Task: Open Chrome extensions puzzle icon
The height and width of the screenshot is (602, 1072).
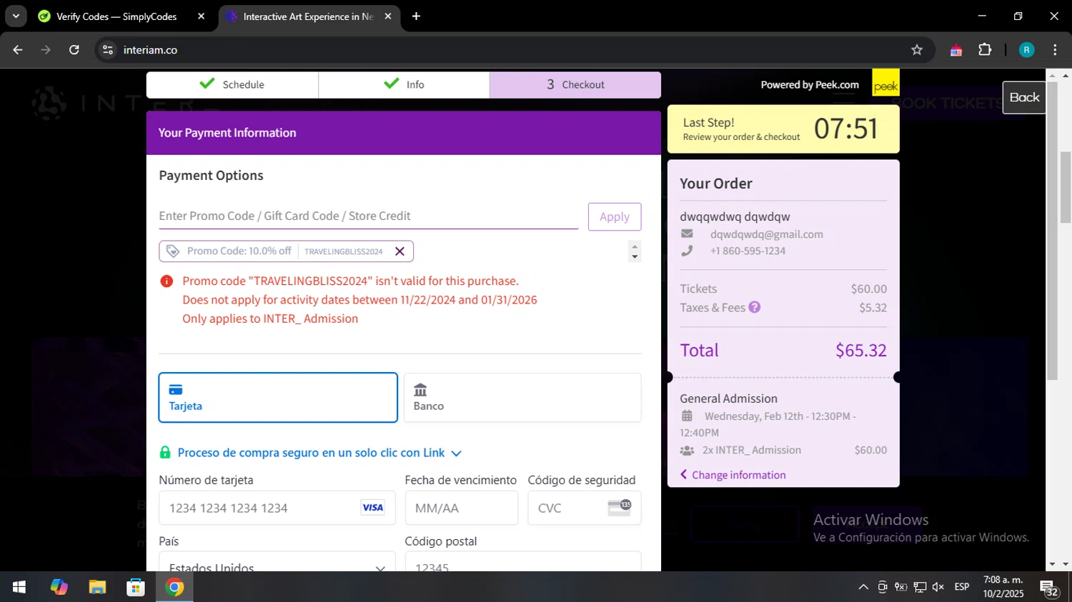Action: [985, 50]
